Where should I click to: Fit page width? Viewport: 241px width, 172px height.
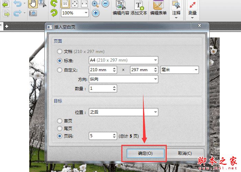84,4
